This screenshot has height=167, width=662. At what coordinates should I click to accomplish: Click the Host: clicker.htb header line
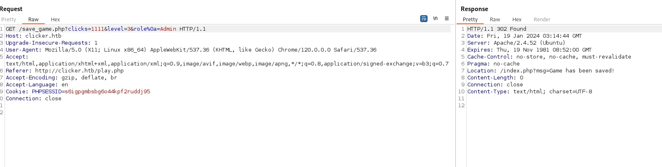click(x=34, y=36)
